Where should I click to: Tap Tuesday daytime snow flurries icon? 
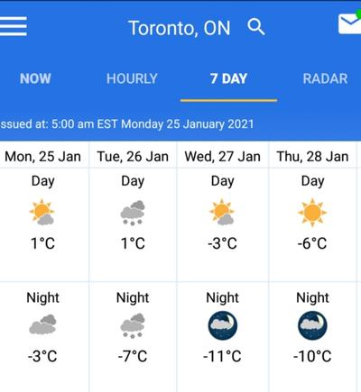133,213
